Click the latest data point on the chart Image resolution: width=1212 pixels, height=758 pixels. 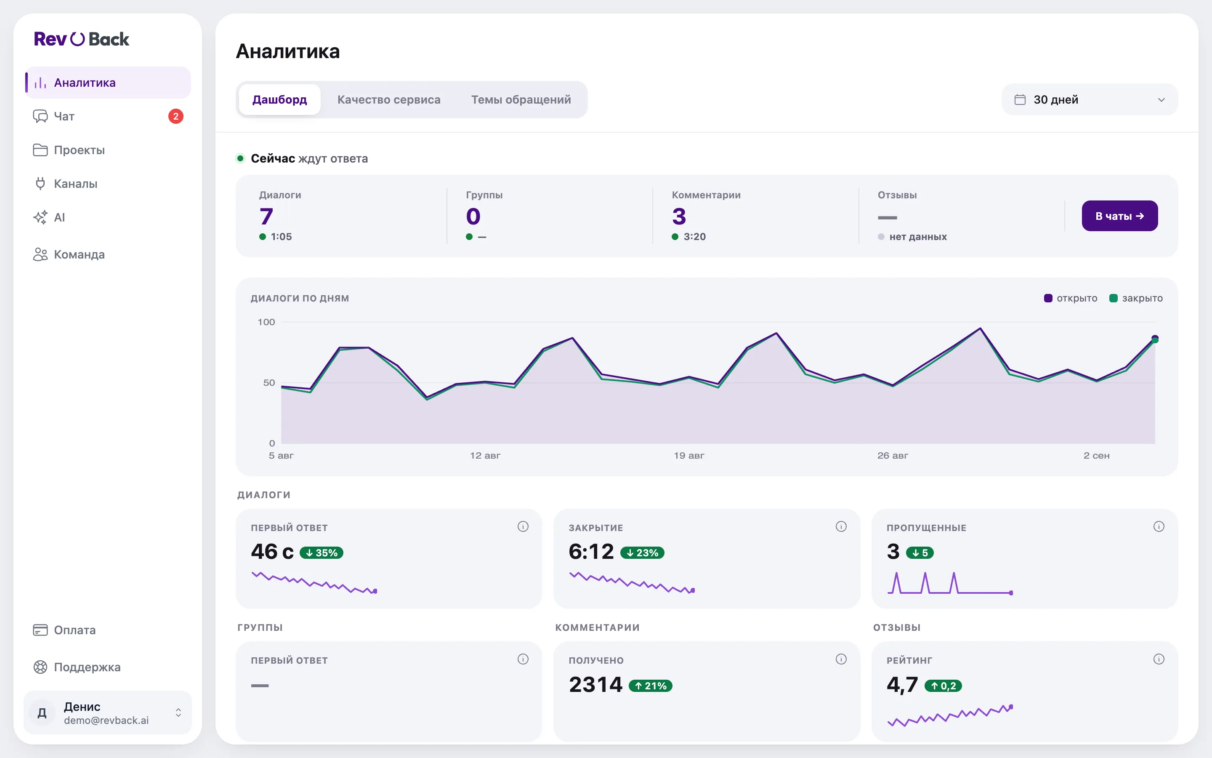(x=1155, y=339)
